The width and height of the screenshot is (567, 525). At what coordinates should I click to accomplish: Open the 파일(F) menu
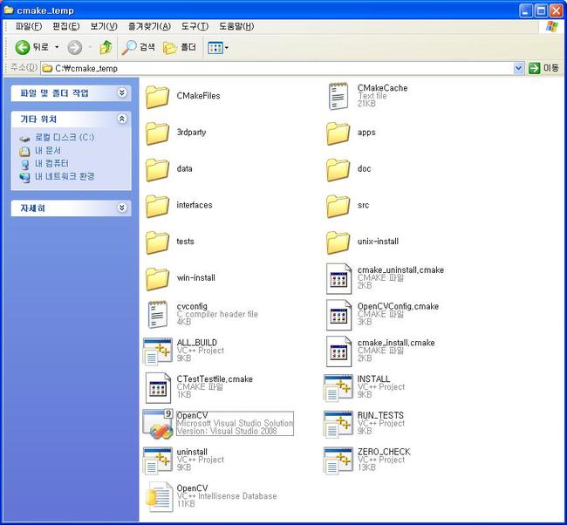pos(29,26)
